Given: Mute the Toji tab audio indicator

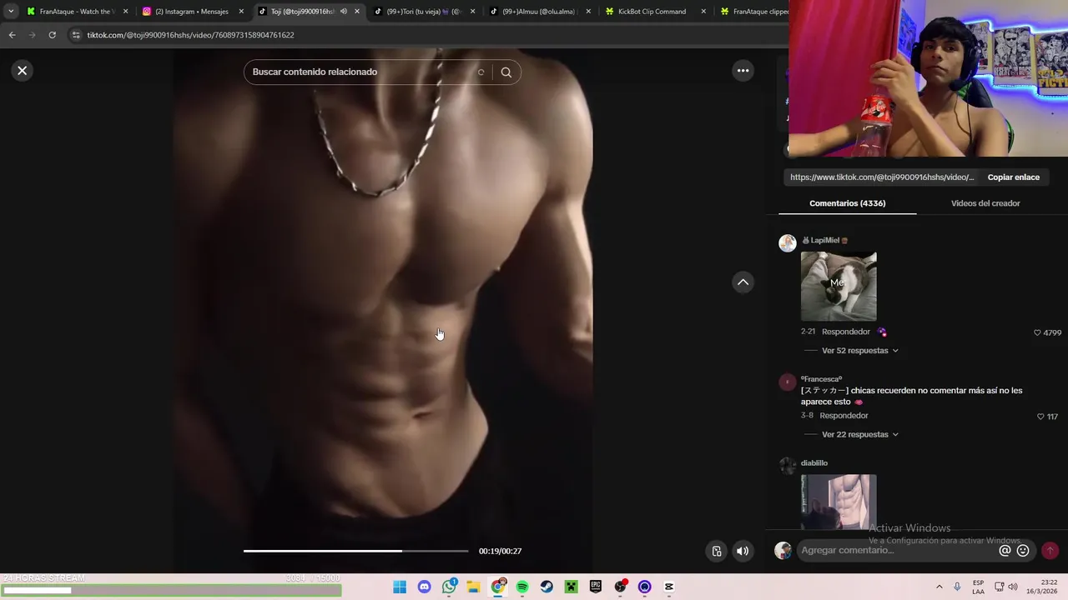Looking at the screenshot, I should pos(343,12).
